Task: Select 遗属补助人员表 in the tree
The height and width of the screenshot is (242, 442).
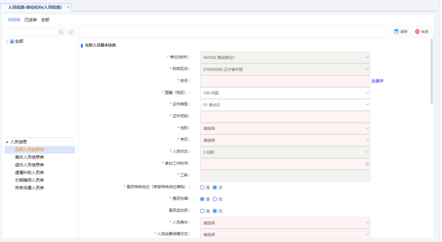Action: pyautogui.click(x=29, y=172)
